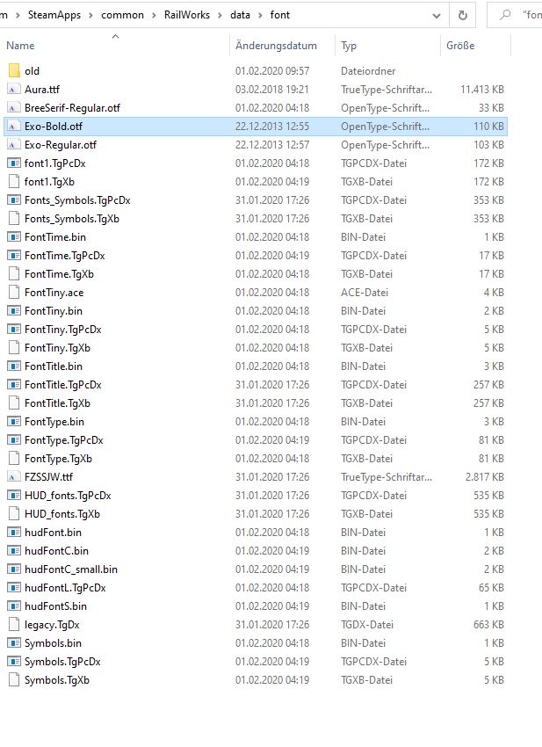Click the FontTime.bin file icon
The height and width of the screenshot is (747, 542).
[14, 237]
